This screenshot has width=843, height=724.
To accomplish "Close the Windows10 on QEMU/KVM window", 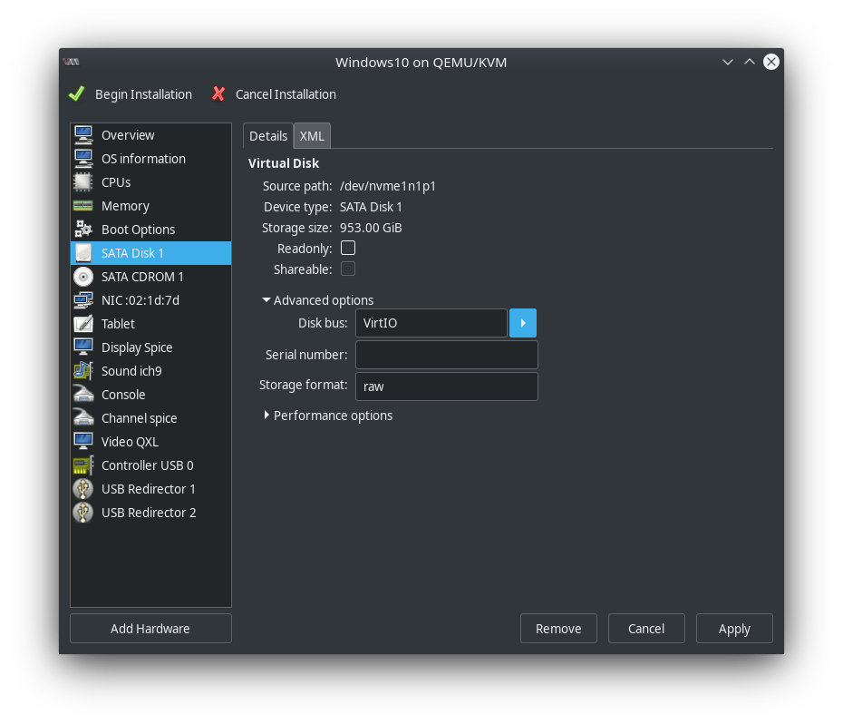I will click(771, 62).
